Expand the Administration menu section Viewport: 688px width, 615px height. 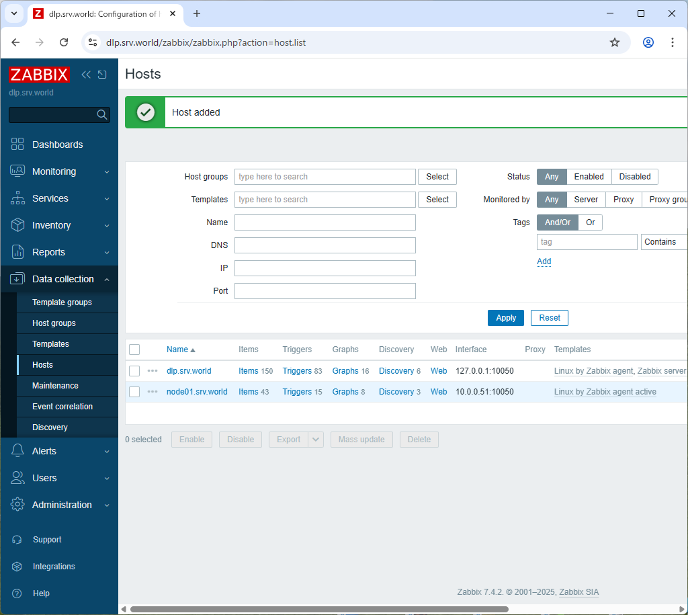click(x=59, y=505)
